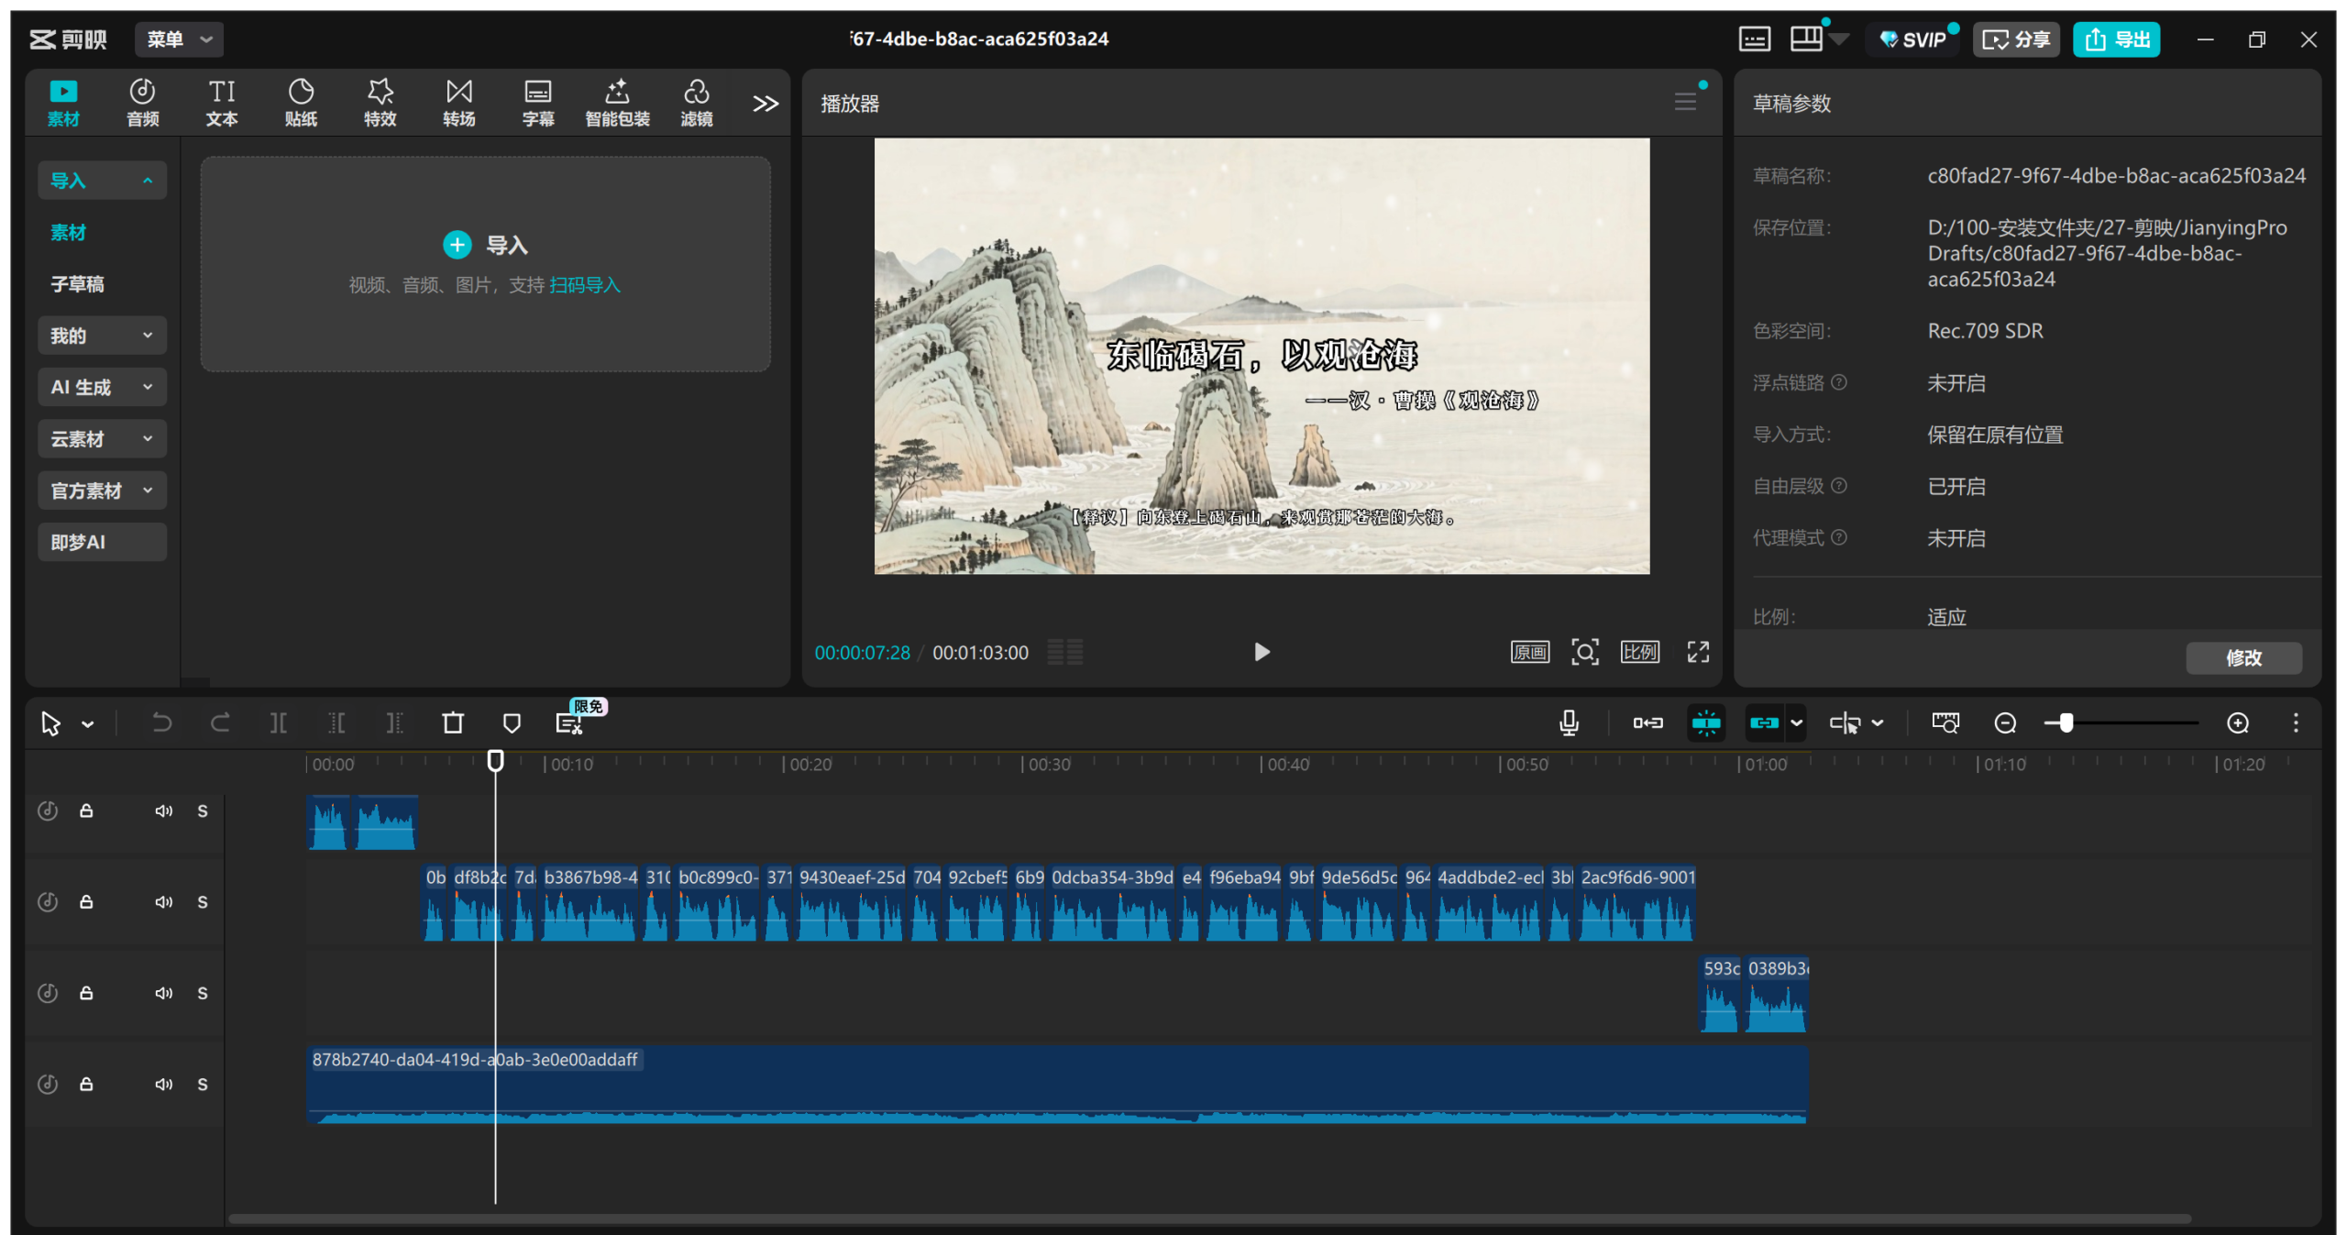Screen dimensions: 2347x1235
Task: Open the 转场 transitions panel
Action: [458, 102]
